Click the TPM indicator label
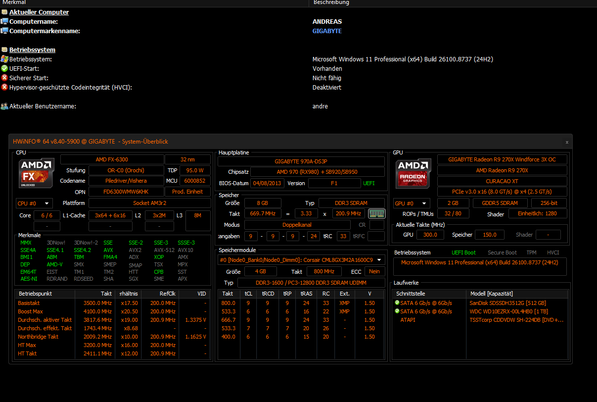This screenshot has width=597, height=402. pyautogui.click(x=531, y=252)
